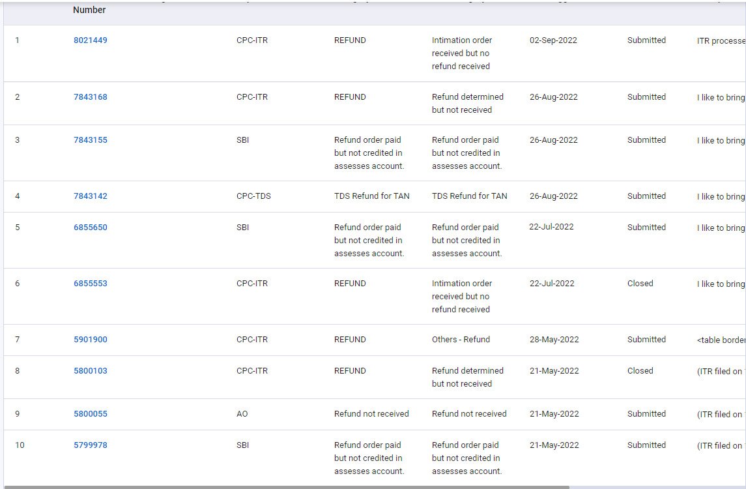Select the Closed status in row 6

coord(640,283)
